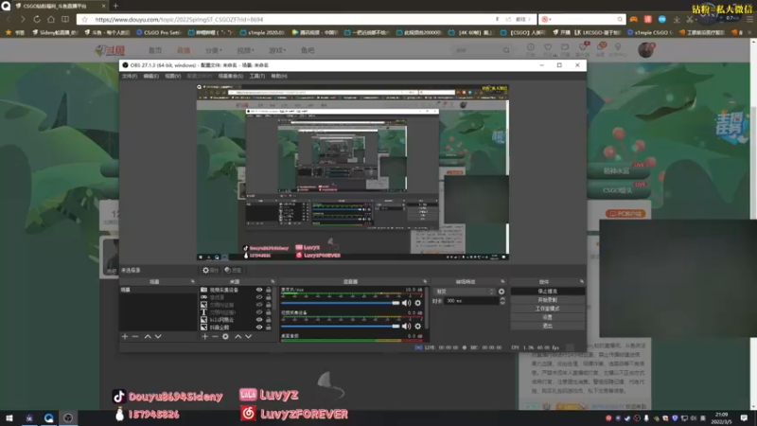Click the 退出 button in OBS
Screen dimensions: 757x426
tap(548, 326)
